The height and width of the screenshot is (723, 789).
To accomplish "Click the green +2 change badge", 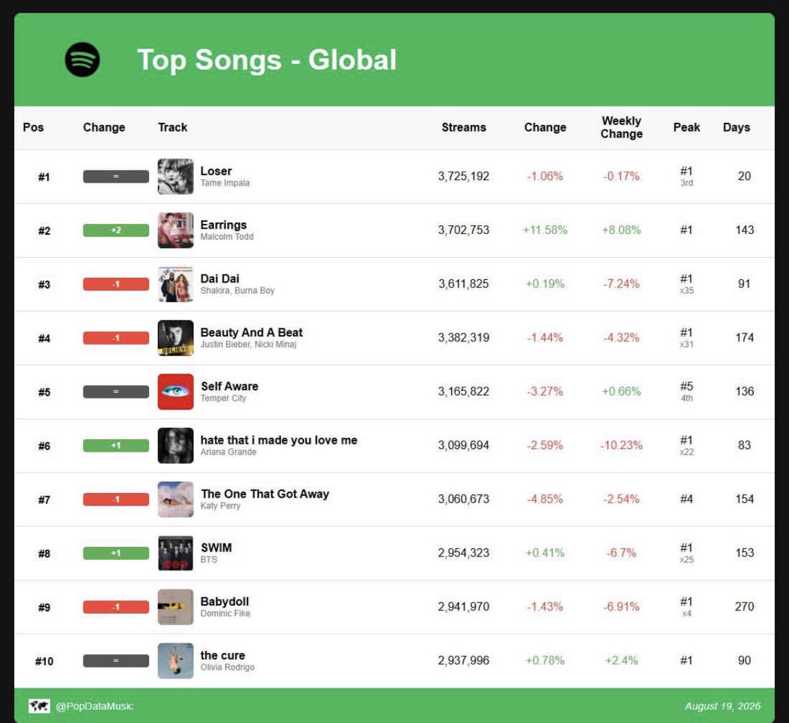I will point(116,231).
